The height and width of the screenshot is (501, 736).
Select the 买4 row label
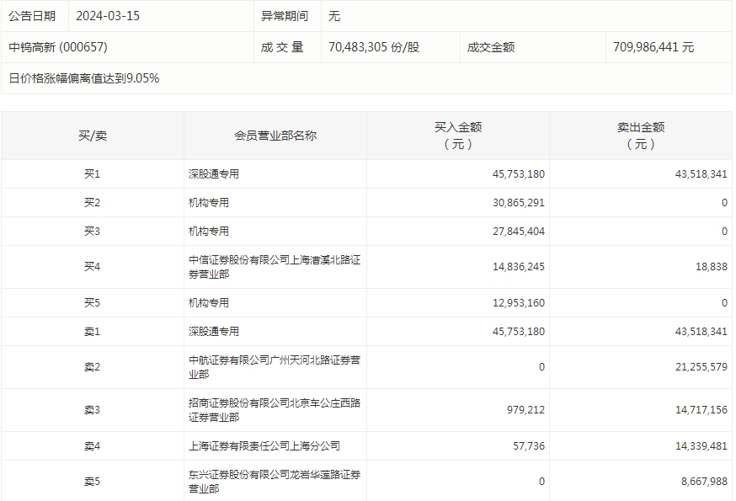pos(92,267)
